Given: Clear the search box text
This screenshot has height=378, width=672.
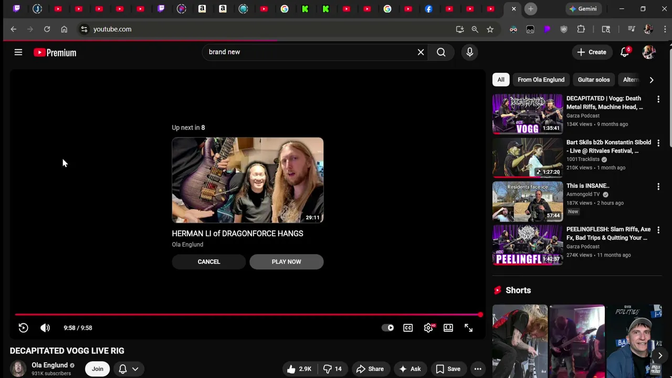Looking at the screenshot, I should [421, 52].
